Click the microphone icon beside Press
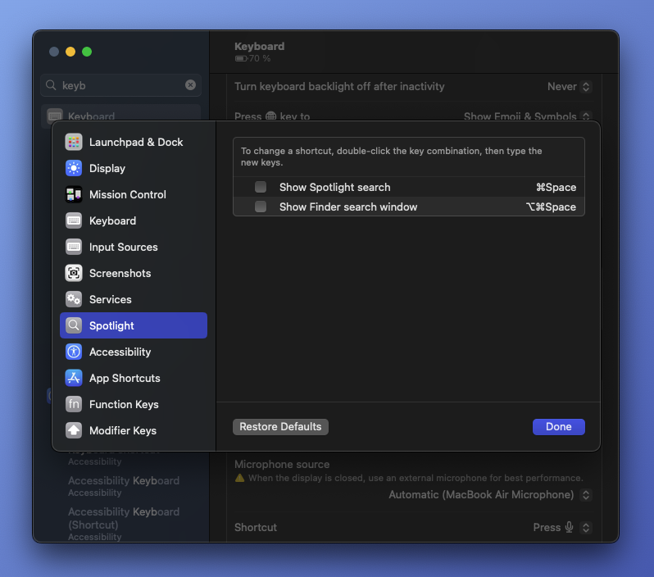 point(569,527)
